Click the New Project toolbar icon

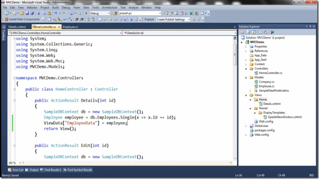point(7,13)
